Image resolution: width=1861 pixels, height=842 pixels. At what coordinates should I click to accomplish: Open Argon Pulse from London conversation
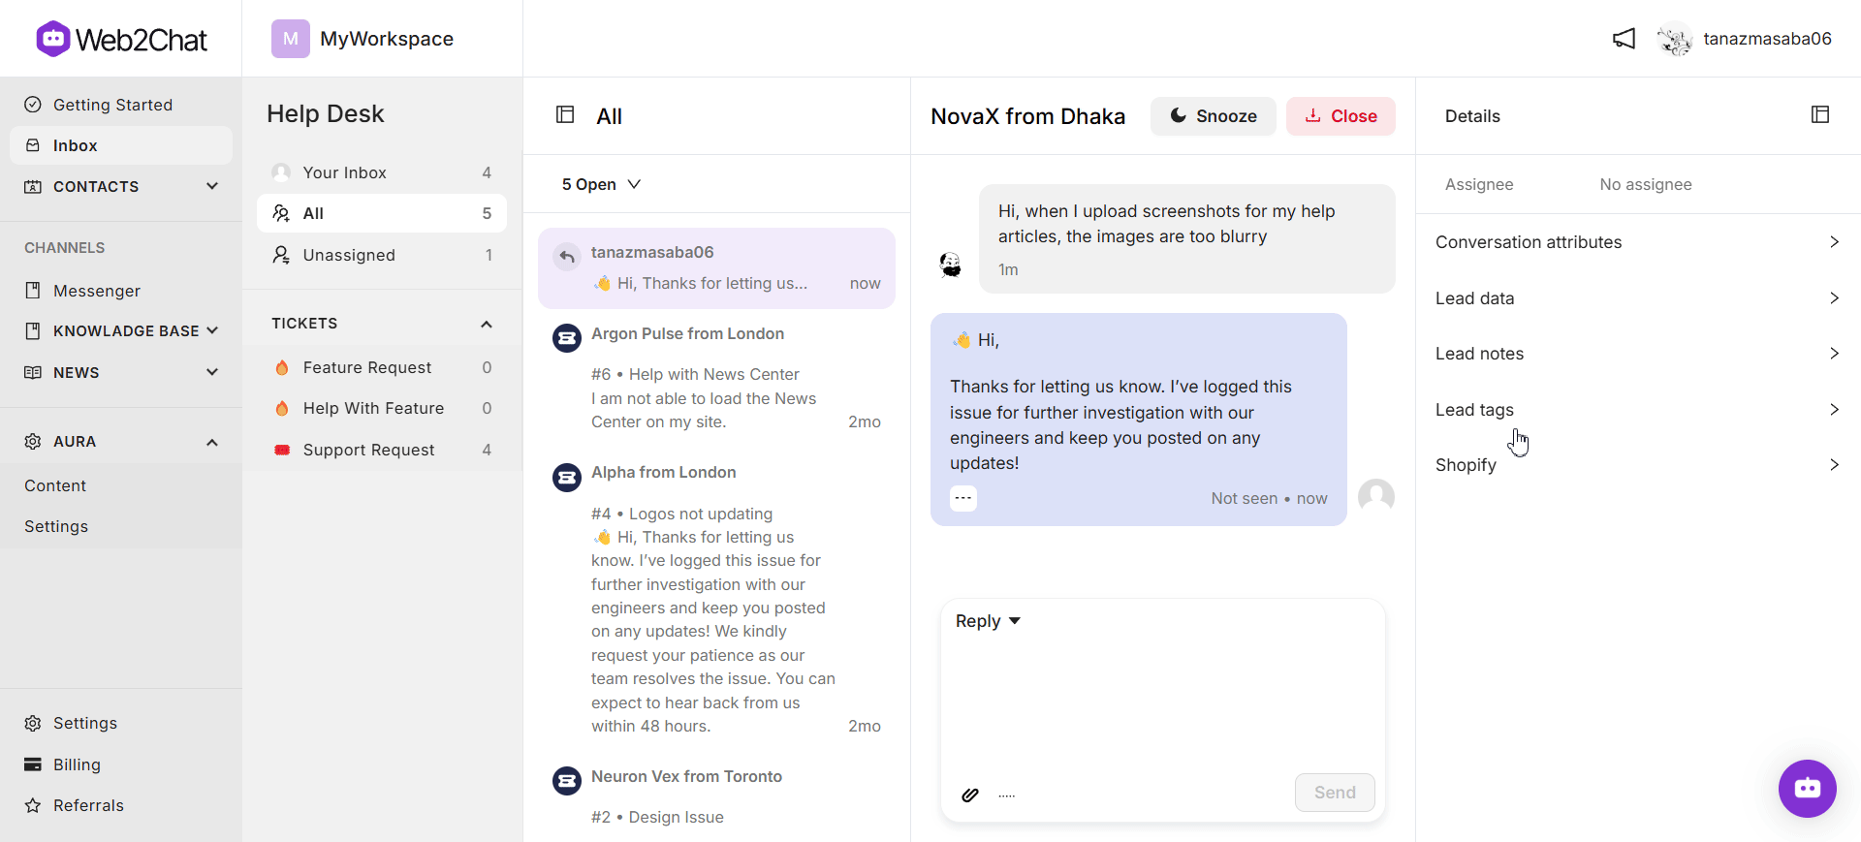click(716, 378)
